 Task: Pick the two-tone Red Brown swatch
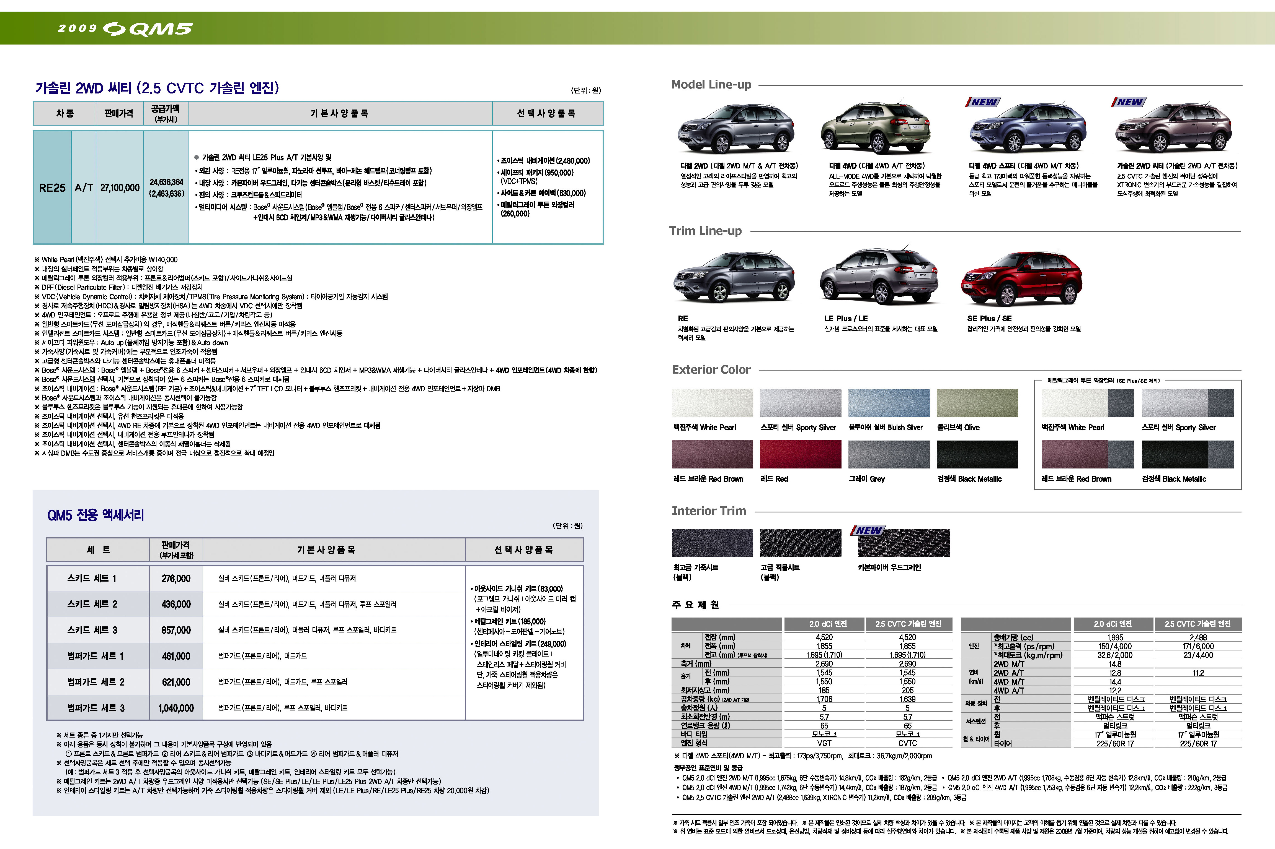pyautogui.click(x=1088, y=454)
